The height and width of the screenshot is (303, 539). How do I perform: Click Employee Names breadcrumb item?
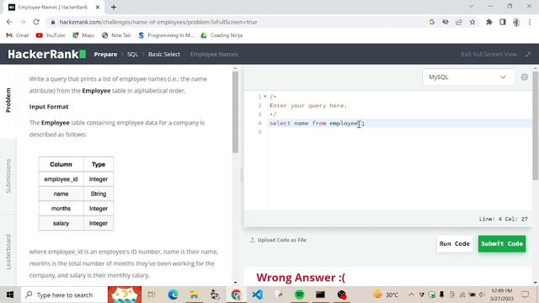pyautogui.click(x=214, y=54)
